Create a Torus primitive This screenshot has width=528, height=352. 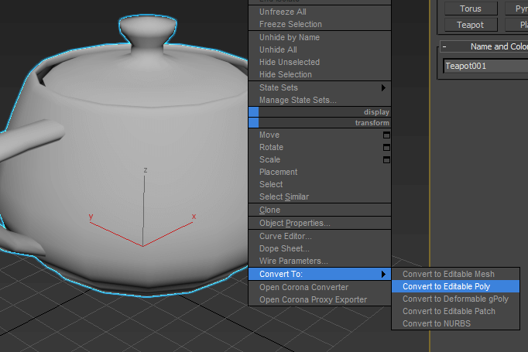[471, 9]
